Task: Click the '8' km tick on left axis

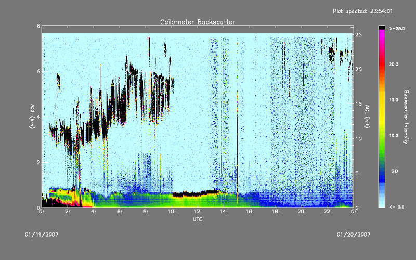Action: click(x=38, y=26)
